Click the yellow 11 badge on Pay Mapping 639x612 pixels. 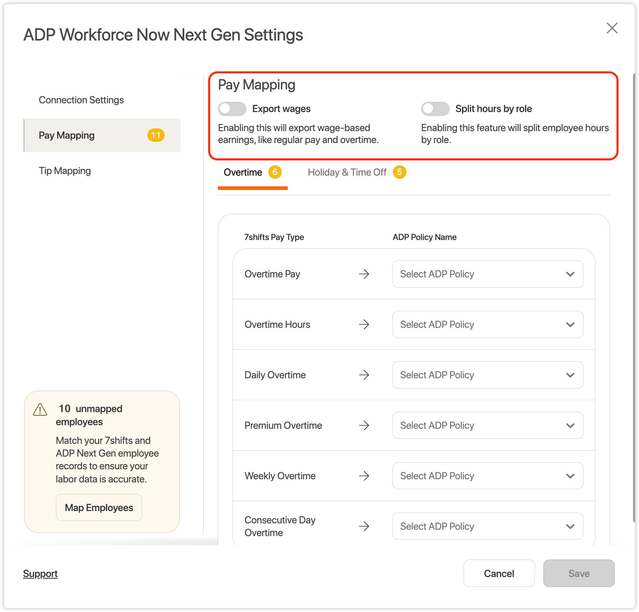156,136
